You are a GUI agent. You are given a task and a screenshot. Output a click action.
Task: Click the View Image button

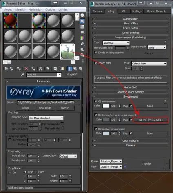click(x=45, y=108)
